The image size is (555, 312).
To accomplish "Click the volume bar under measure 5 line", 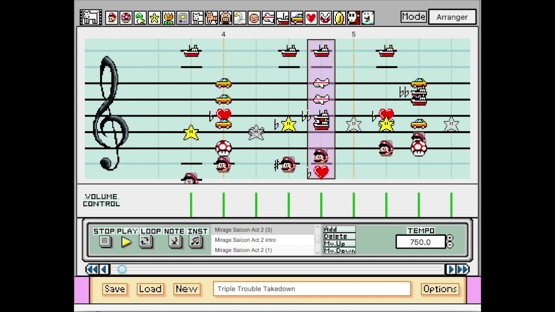I will (x=353, y=205).
